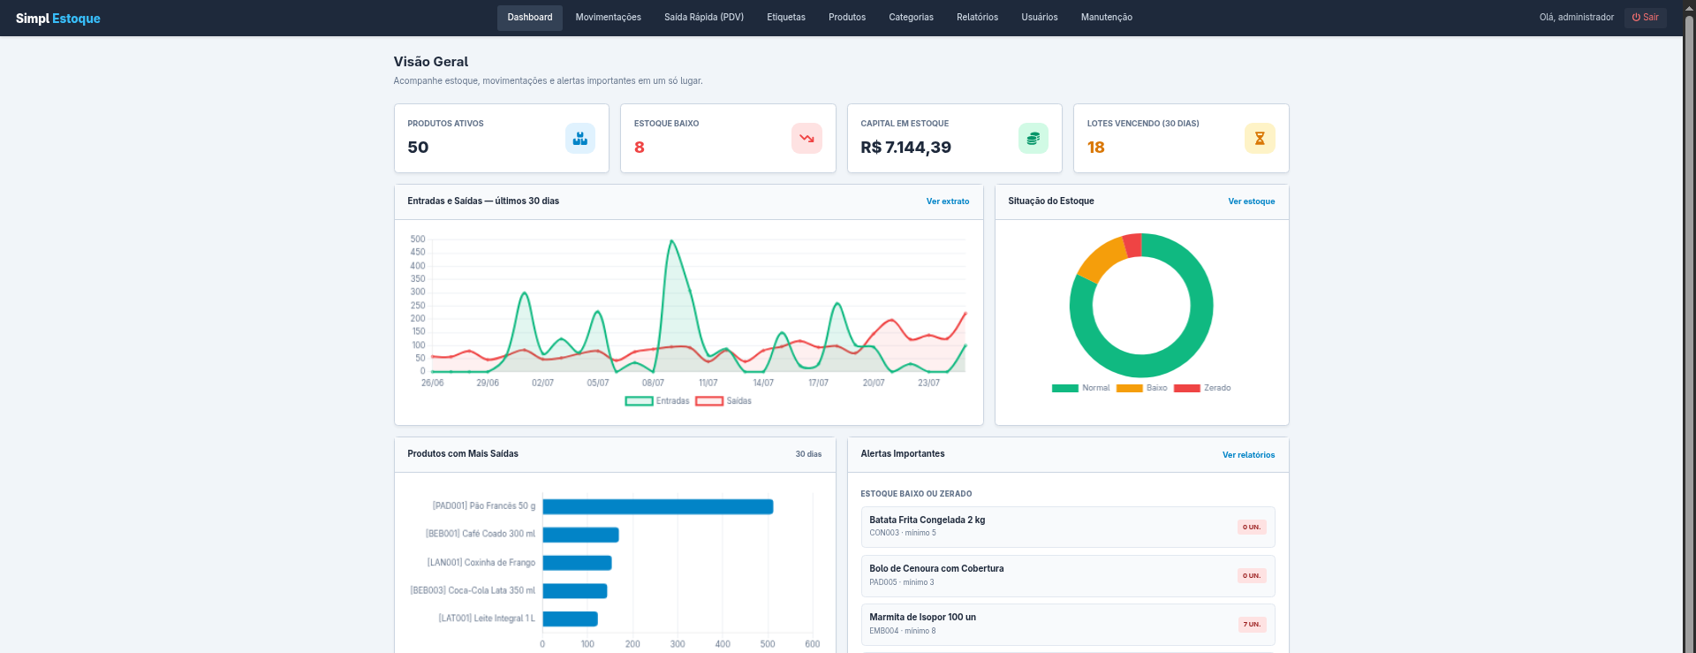Click the orange Baixo donut segment
This screenshot has width=1696, height=653.
(x=1101, y=259)
